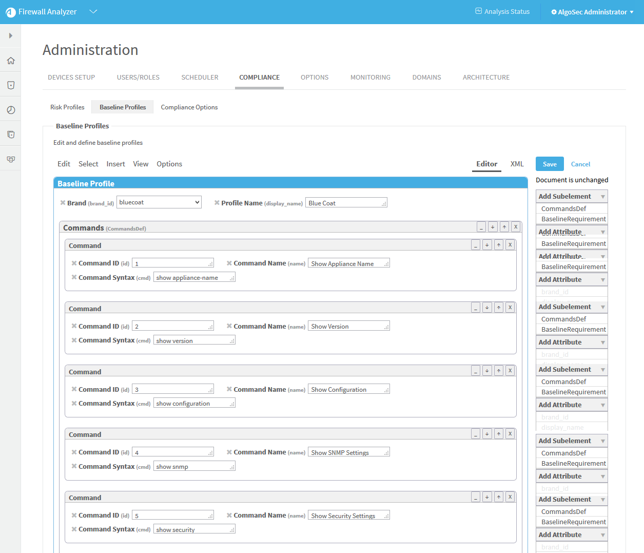
Task: Click the Cancel link
Action: tap(580, 164)
